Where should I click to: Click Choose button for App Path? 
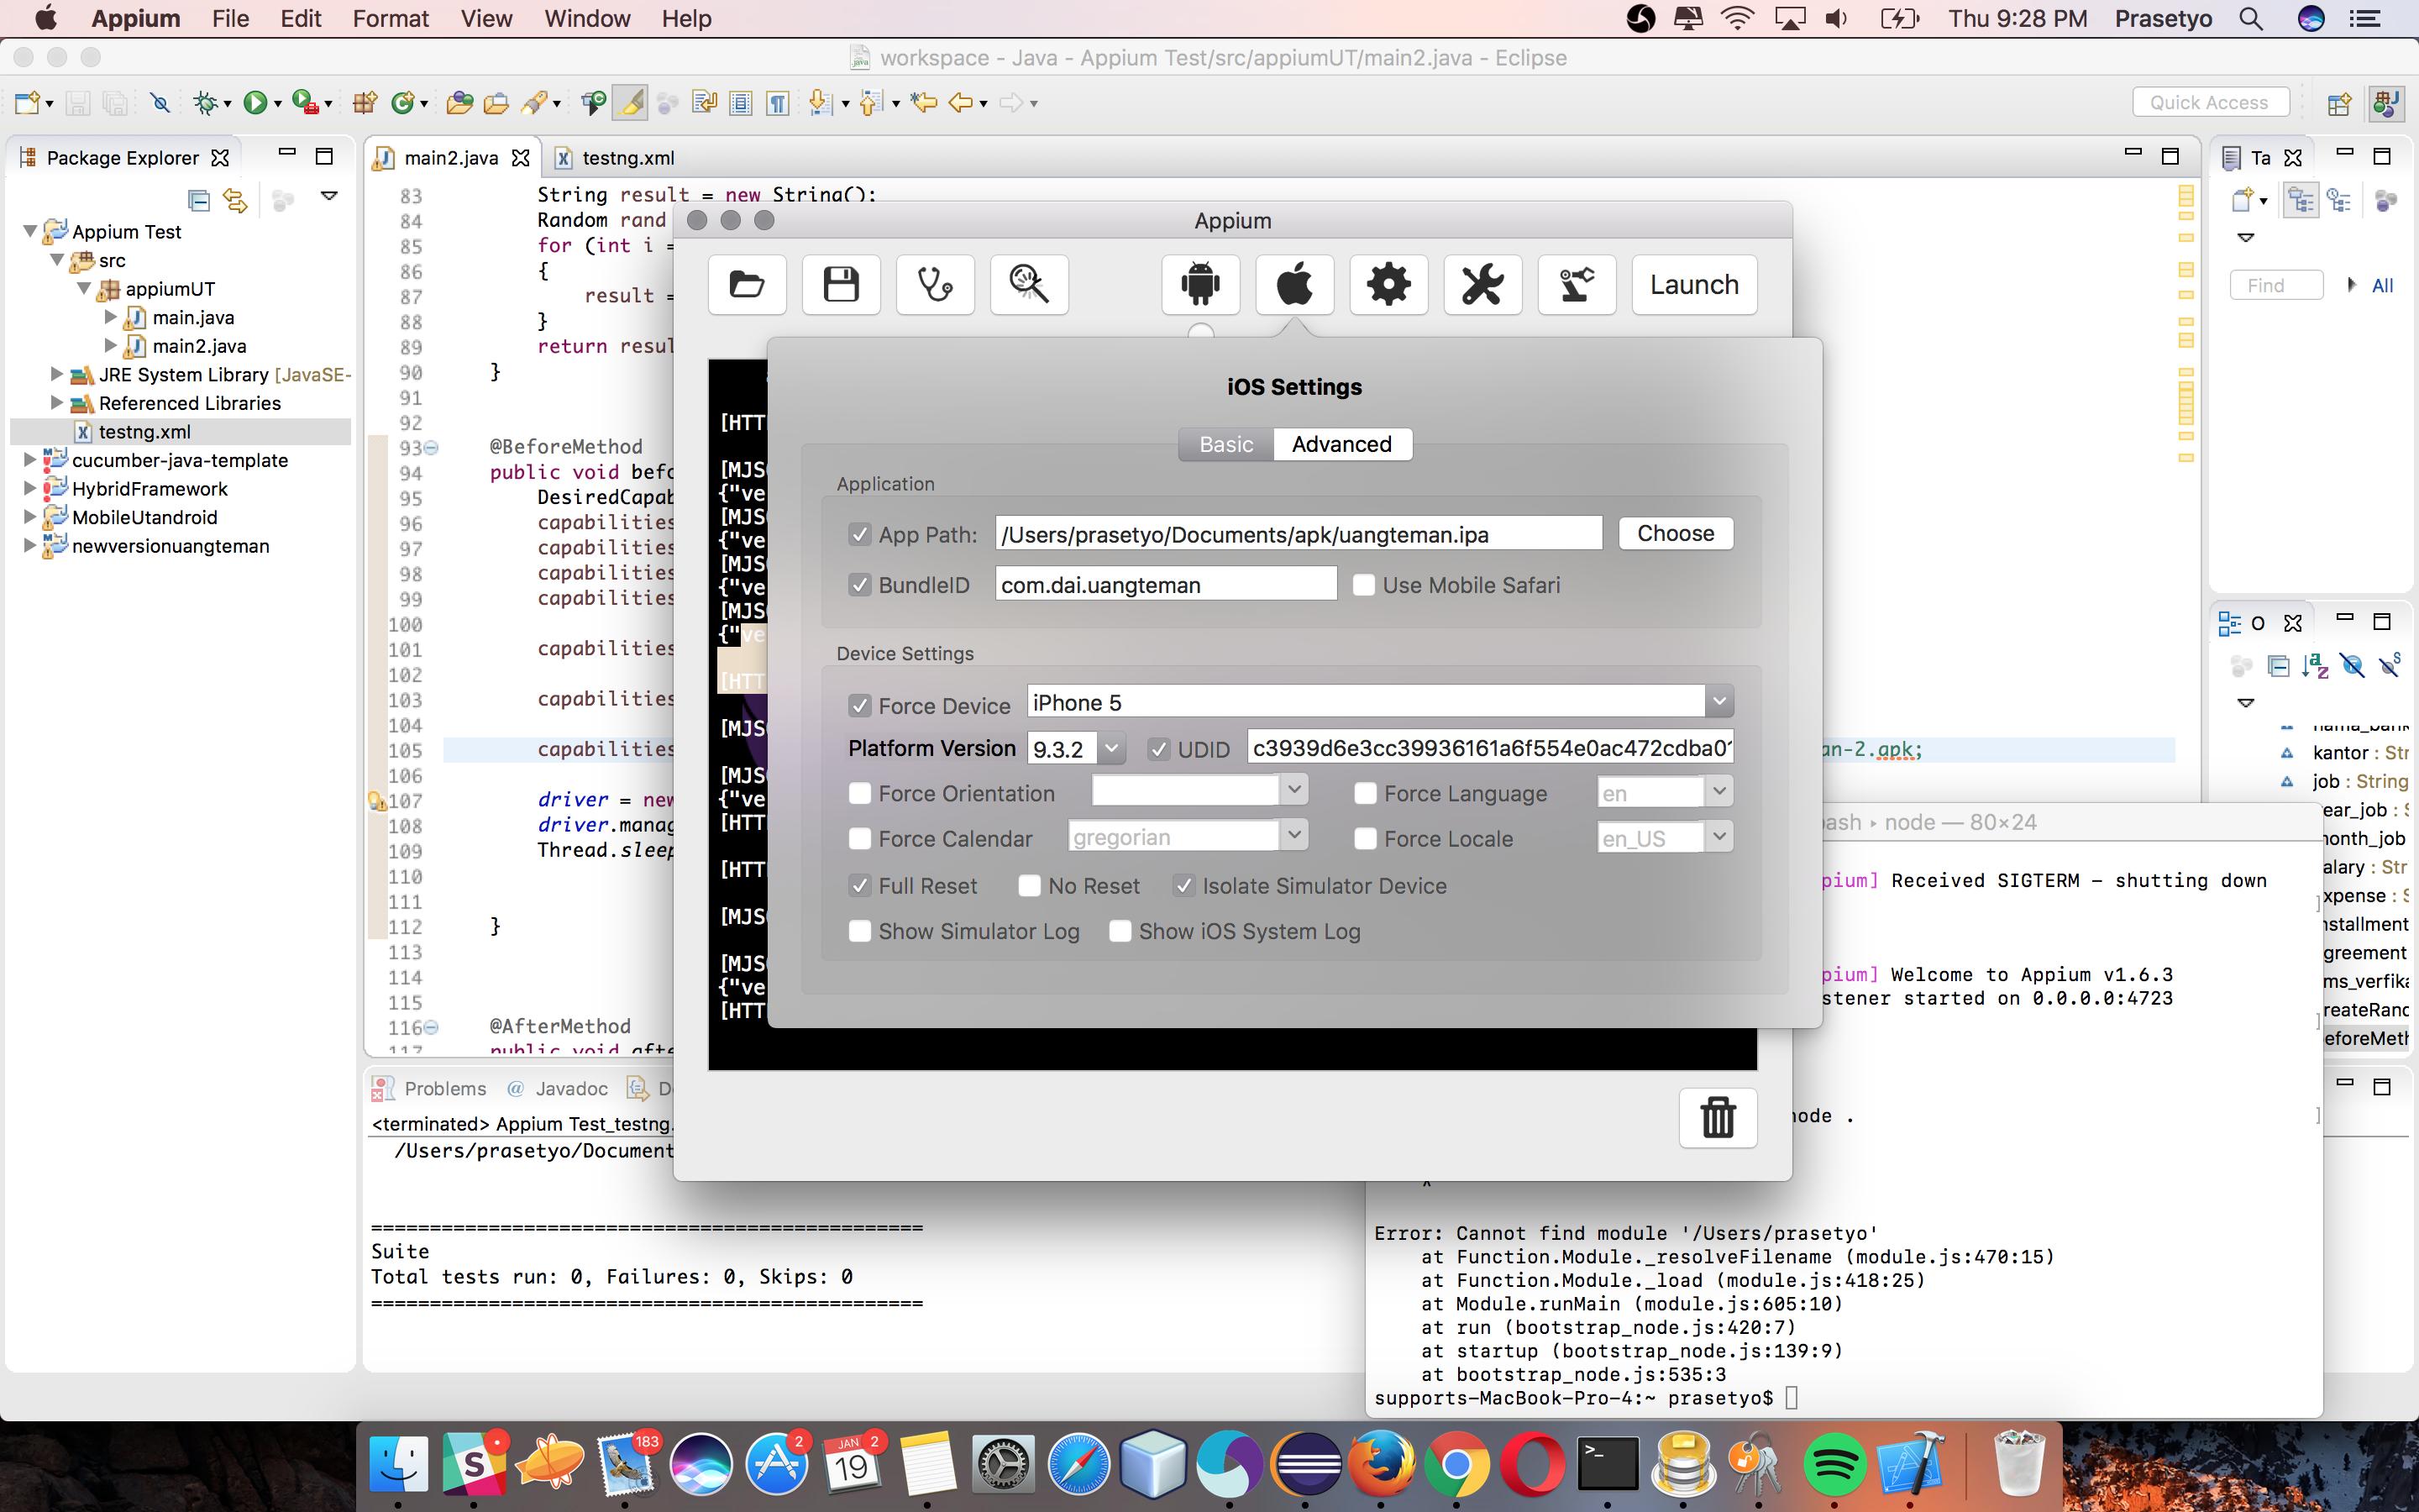point(1676,533)
